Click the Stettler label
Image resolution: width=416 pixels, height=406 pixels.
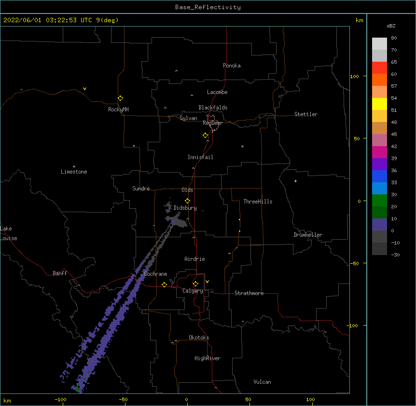tap(305, 114)
